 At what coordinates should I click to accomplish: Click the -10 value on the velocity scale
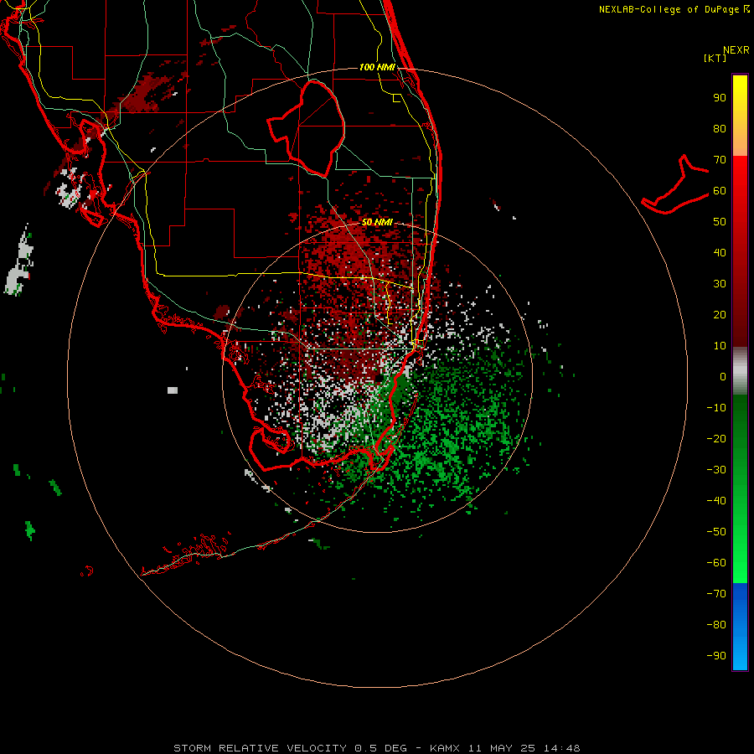[716, 408]
